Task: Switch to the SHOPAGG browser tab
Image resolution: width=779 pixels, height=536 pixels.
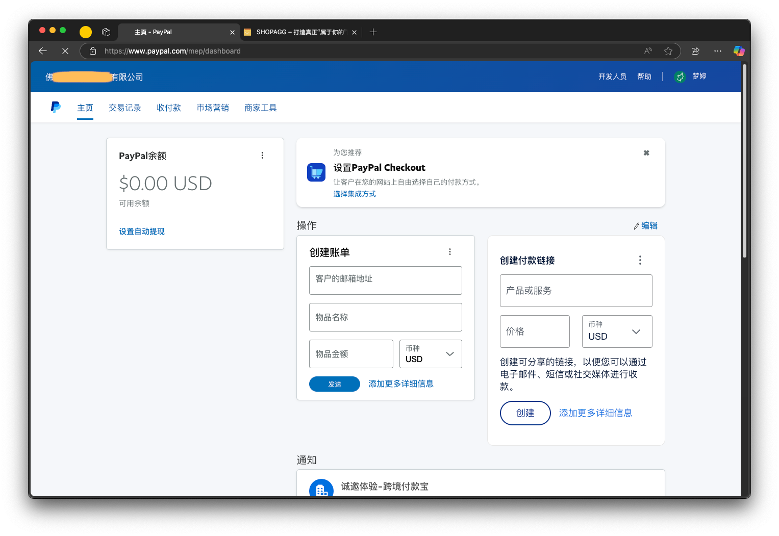Action: click(300, 32)
